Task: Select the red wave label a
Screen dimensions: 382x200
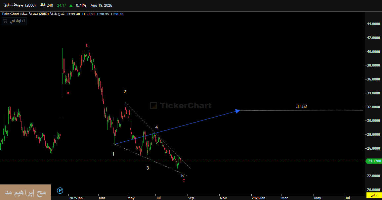Action: [68, 93]
